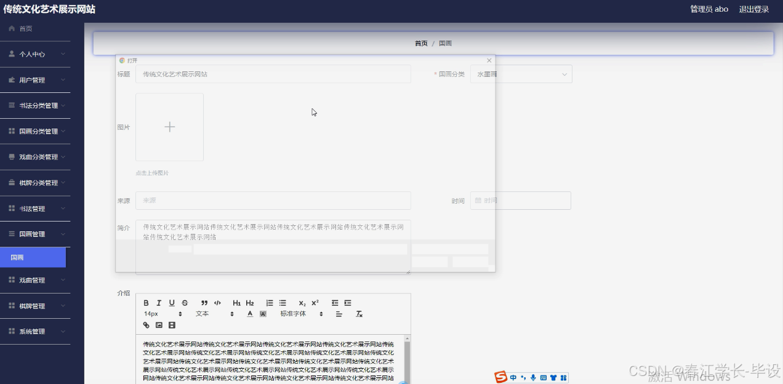This screenshot has height=384, width=783.
Task: Apply strikethrough formatting in the editor
Action: pos(185,303)
